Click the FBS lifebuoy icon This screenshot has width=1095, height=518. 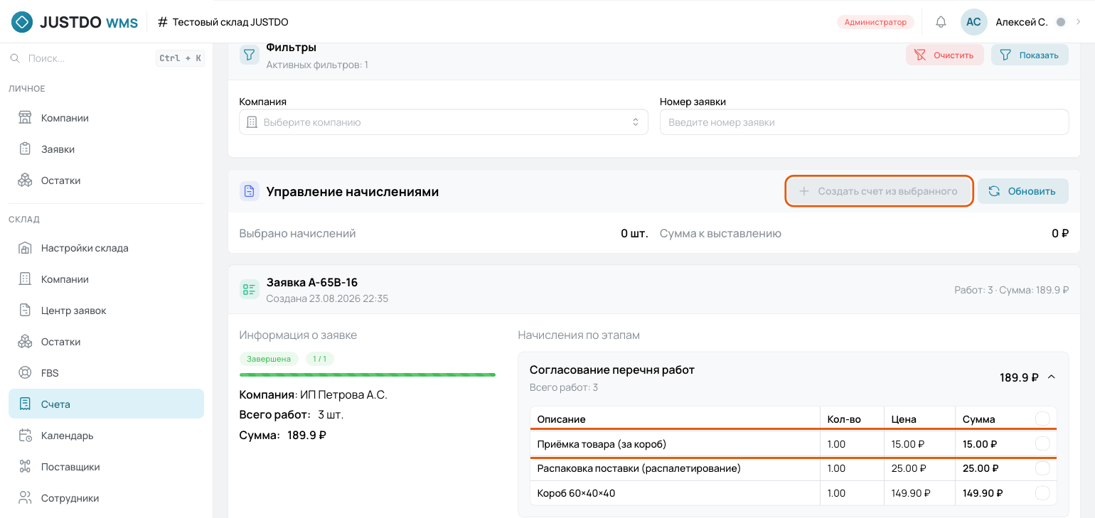[x=25, y=373]
